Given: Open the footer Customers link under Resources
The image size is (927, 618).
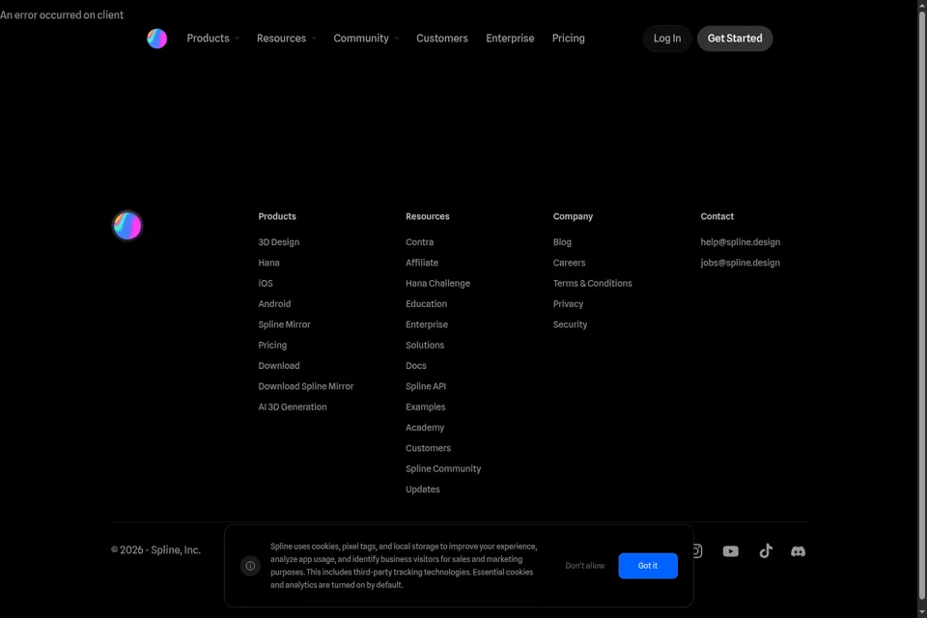Looking at the screenshot, I should pos(429,448).
